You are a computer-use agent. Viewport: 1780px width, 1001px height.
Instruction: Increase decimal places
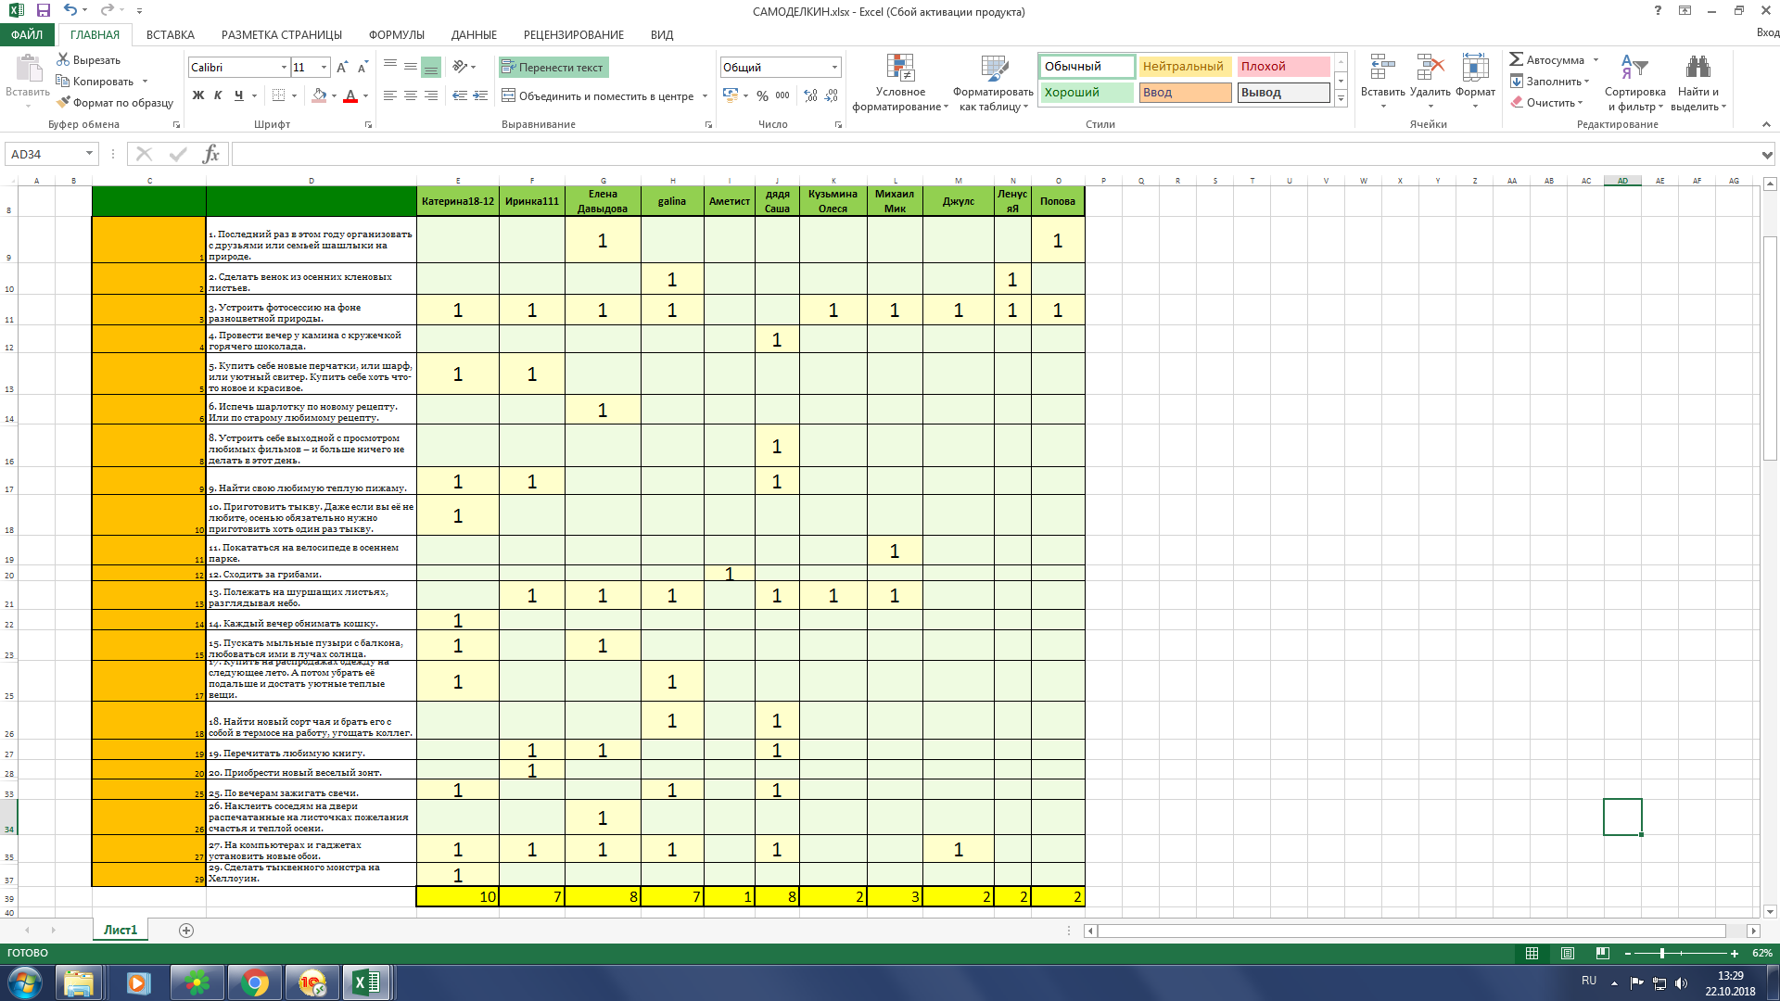(x=810, y=95)
